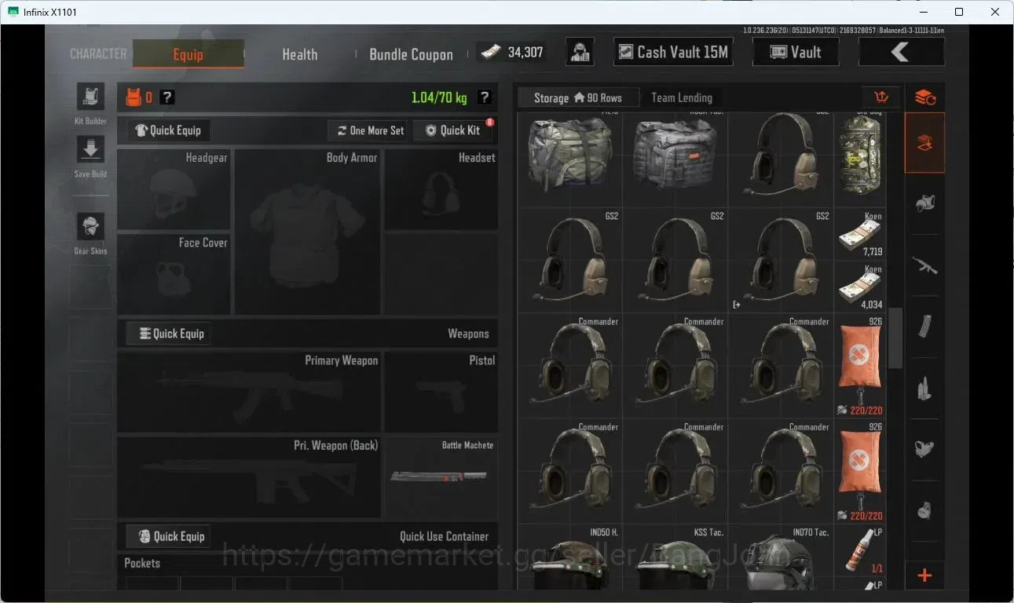The image size is (1014, 603).
Task: Click the 1.04/70 kg weight readout
Action: (x=439, y=97)
